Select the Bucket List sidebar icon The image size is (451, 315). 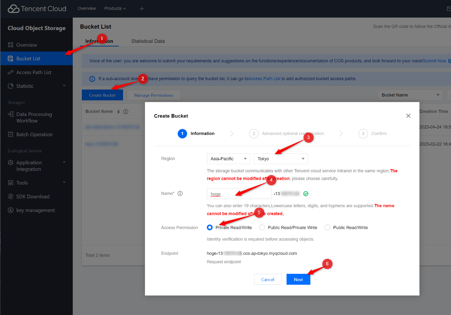pos(11,58)
